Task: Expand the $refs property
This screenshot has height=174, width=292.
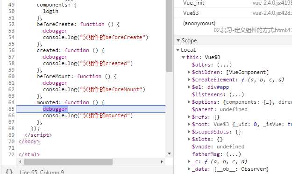Action: (189, 117)
